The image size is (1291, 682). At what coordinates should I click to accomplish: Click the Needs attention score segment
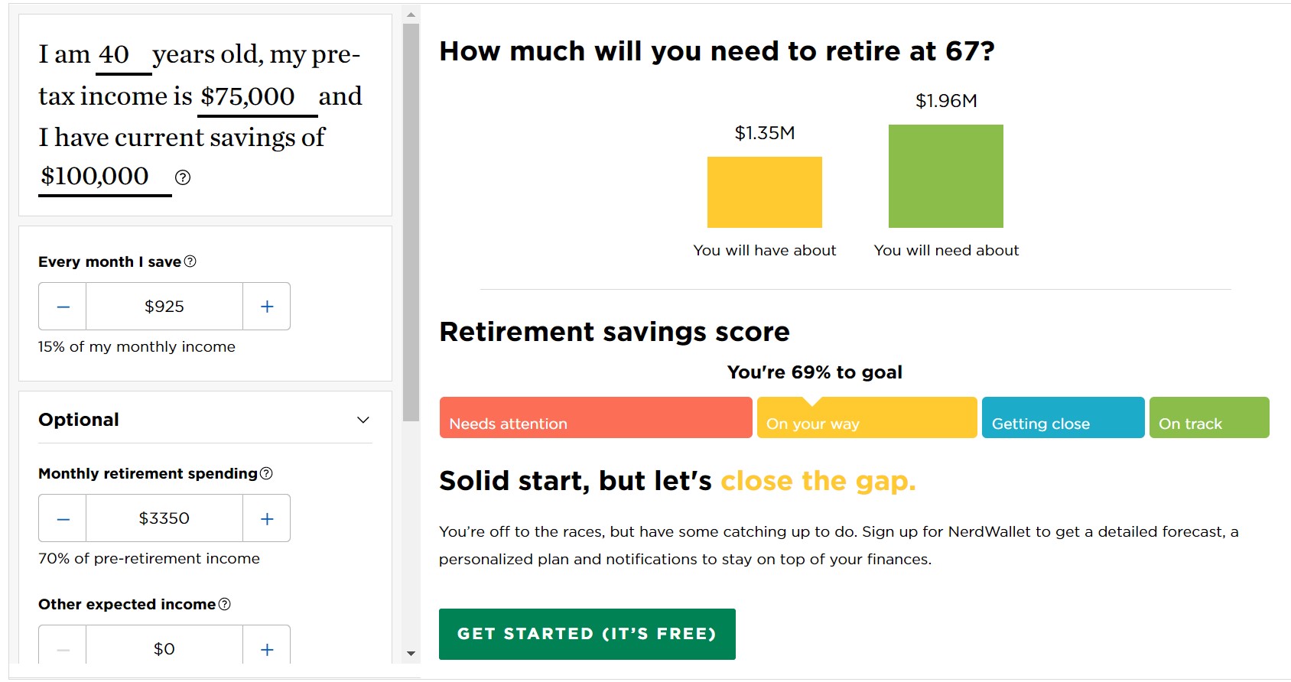click(x=596, y=417)
